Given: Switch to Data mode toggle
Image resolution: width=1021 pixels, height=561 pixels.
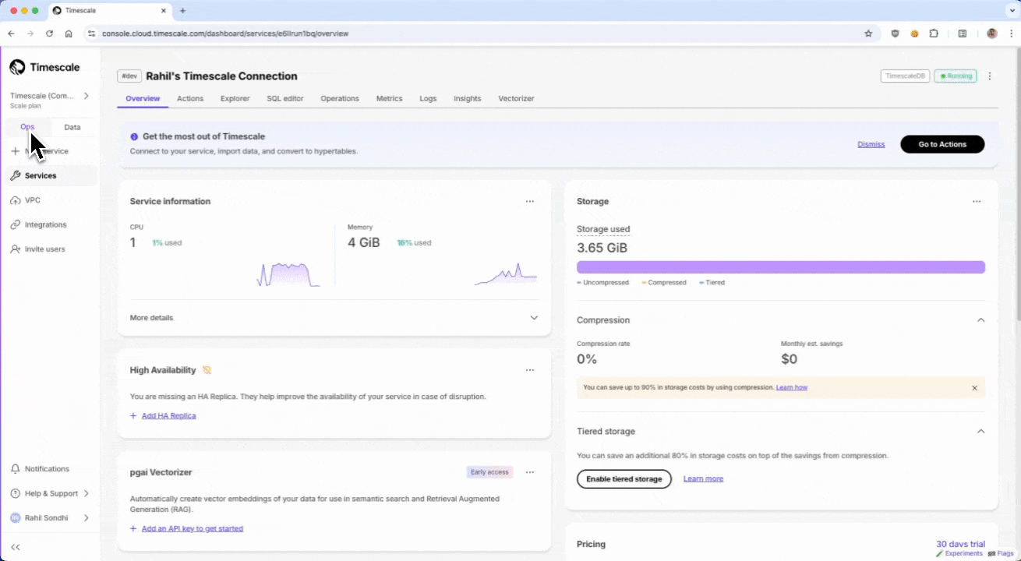Looking at the screenshot, I should (x=72, y=127).
